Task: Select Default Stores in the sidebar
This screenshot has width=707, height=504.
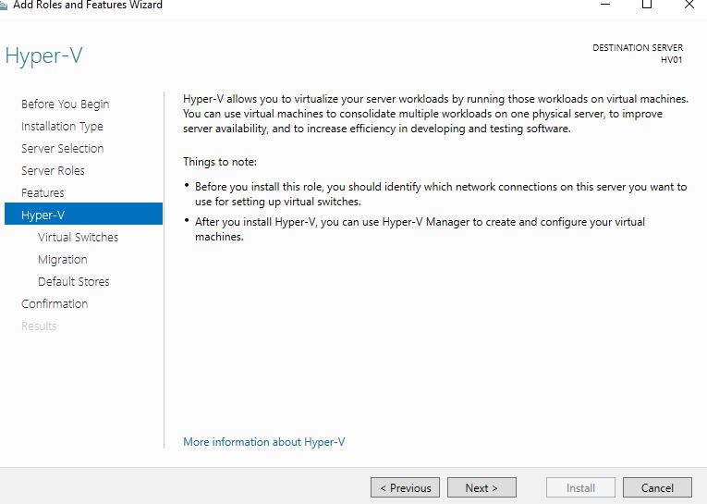Action: [73, 282]
